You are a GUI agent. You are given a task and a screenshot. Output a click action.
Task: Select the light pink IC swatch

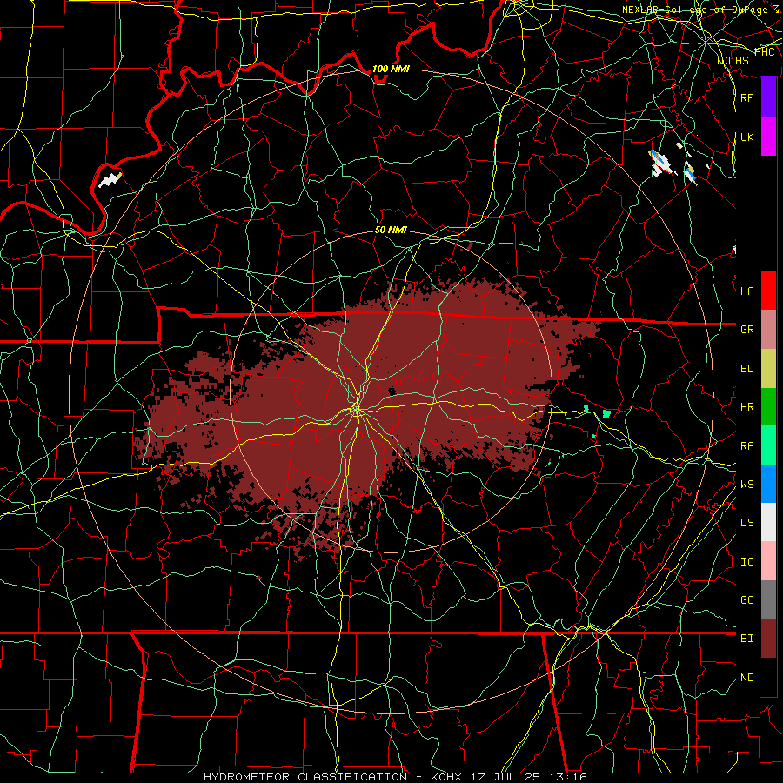pos(768,561)
